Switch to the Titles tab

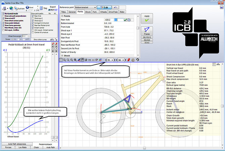[x=63, y=12]
